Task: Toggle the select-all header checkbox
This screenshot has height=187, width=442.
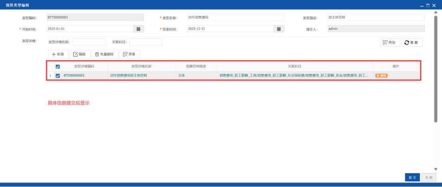Action: pos(58,67)
